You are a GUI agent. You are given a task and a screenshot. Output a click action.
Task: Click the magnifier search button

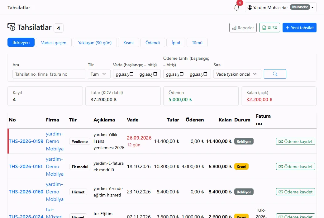click(275, 74)
